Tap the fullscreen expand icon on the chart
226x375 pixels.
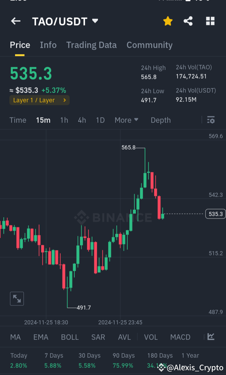(17, 299)
